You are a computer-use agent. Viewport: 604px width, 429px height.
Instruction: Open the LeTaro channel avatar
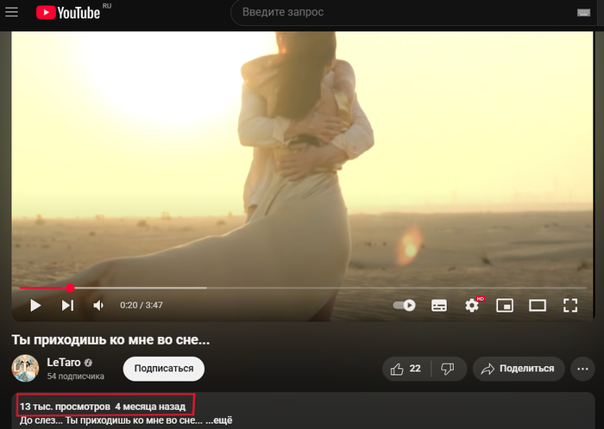25,369
